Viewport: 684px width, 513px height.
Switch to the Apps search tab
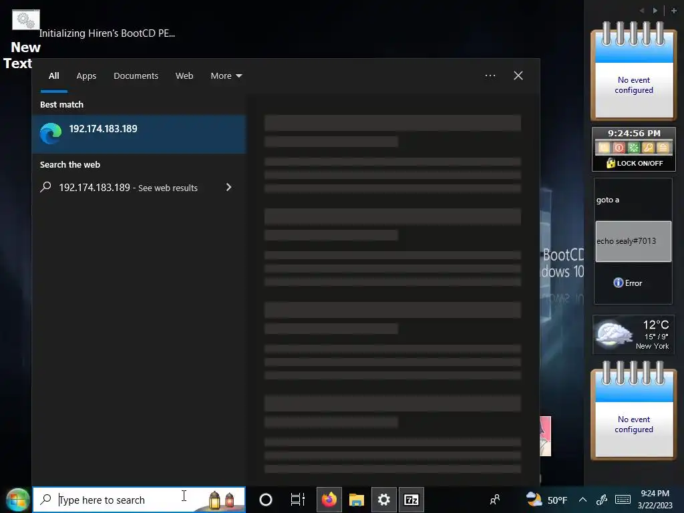pos(86,76)
